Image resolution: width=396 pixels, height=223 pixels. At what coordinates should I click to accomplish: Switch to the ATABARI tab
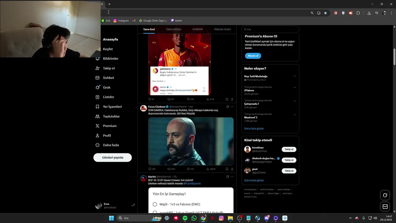tap(198, 29)
